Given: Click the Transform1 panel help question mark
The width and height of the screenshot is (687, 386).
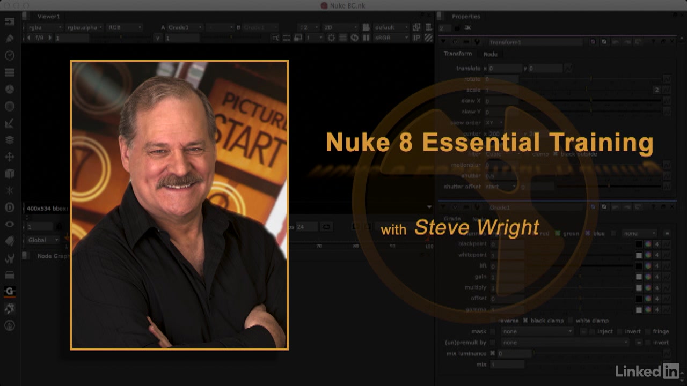Looking at the screenshot, I should pyautogui.click(x=653, y=42).
